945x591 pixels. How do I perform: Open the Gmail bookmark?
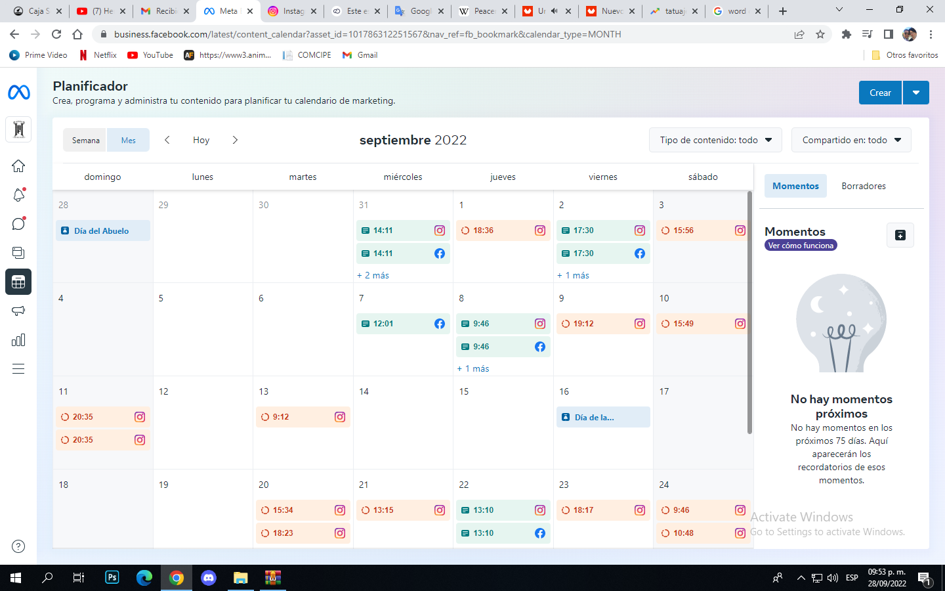coord(360,55)
